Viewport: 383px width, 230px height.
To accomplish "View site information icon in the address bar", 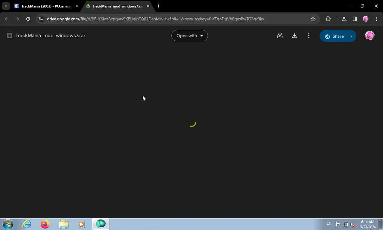I will [x=41, y=19].
